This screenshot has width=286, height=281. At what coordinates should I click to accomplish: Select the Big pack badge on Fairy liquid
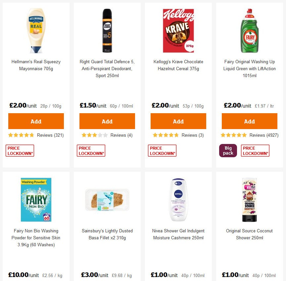pos(228,150)
